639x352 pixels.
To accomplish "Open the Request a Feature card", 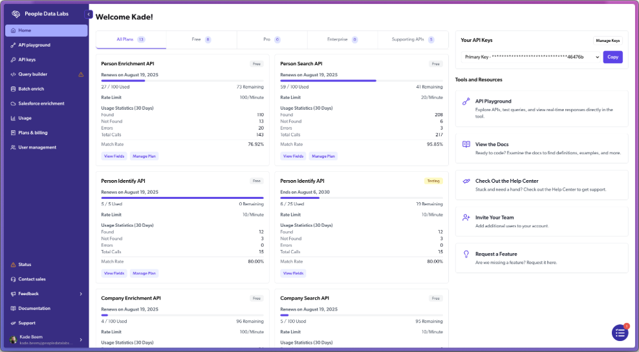I will (541, 258).
